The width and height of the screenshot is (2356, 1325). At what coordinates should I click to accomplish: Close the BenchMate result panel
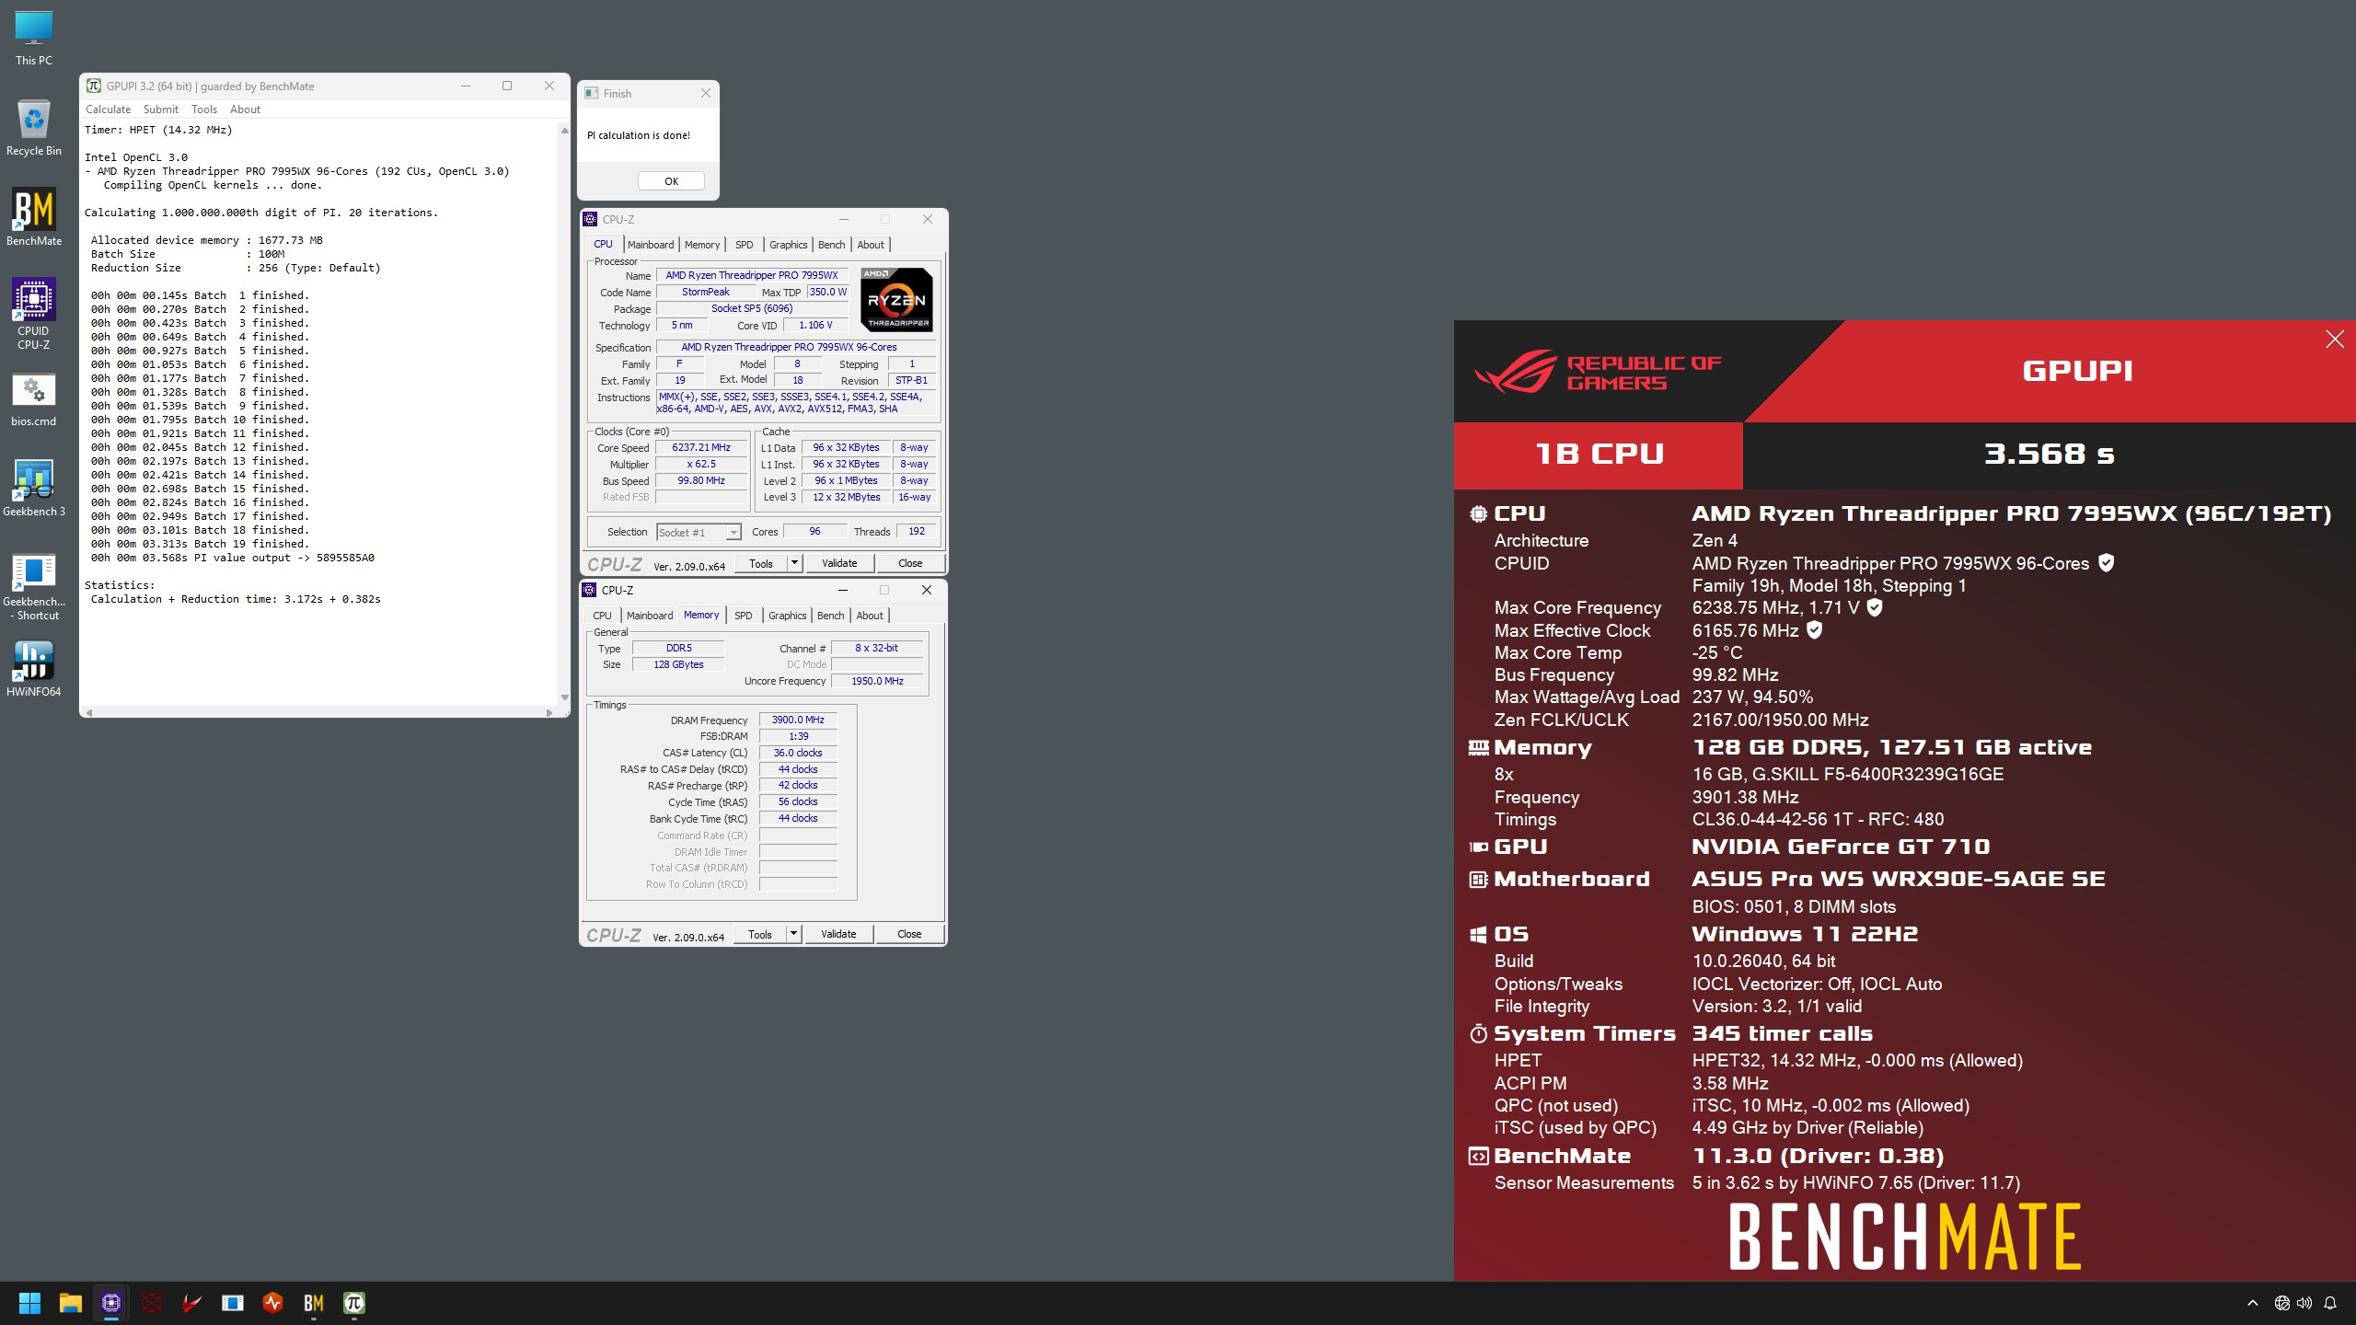tap(2335, 340)
